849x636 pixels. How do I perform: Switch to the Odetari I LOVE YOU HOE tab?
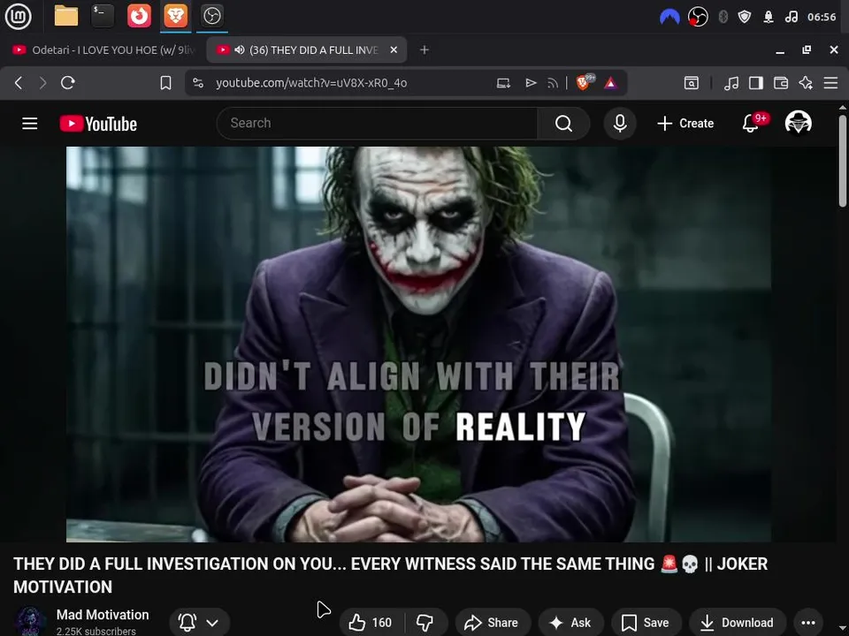point(103,49)
